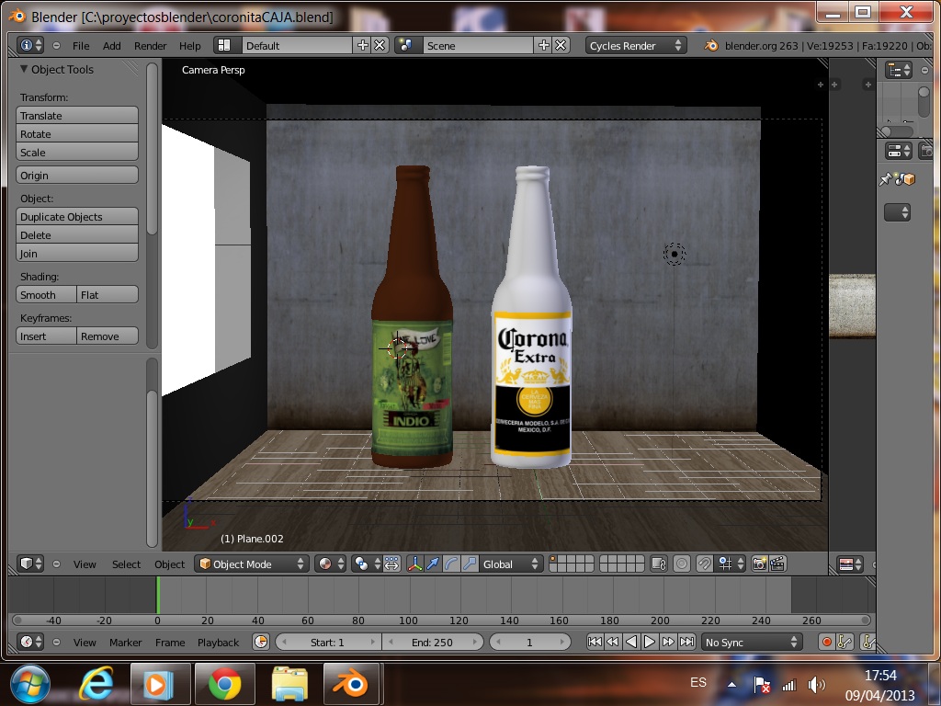Toggle lock camera and layers to scene

(x=659, y=564)
